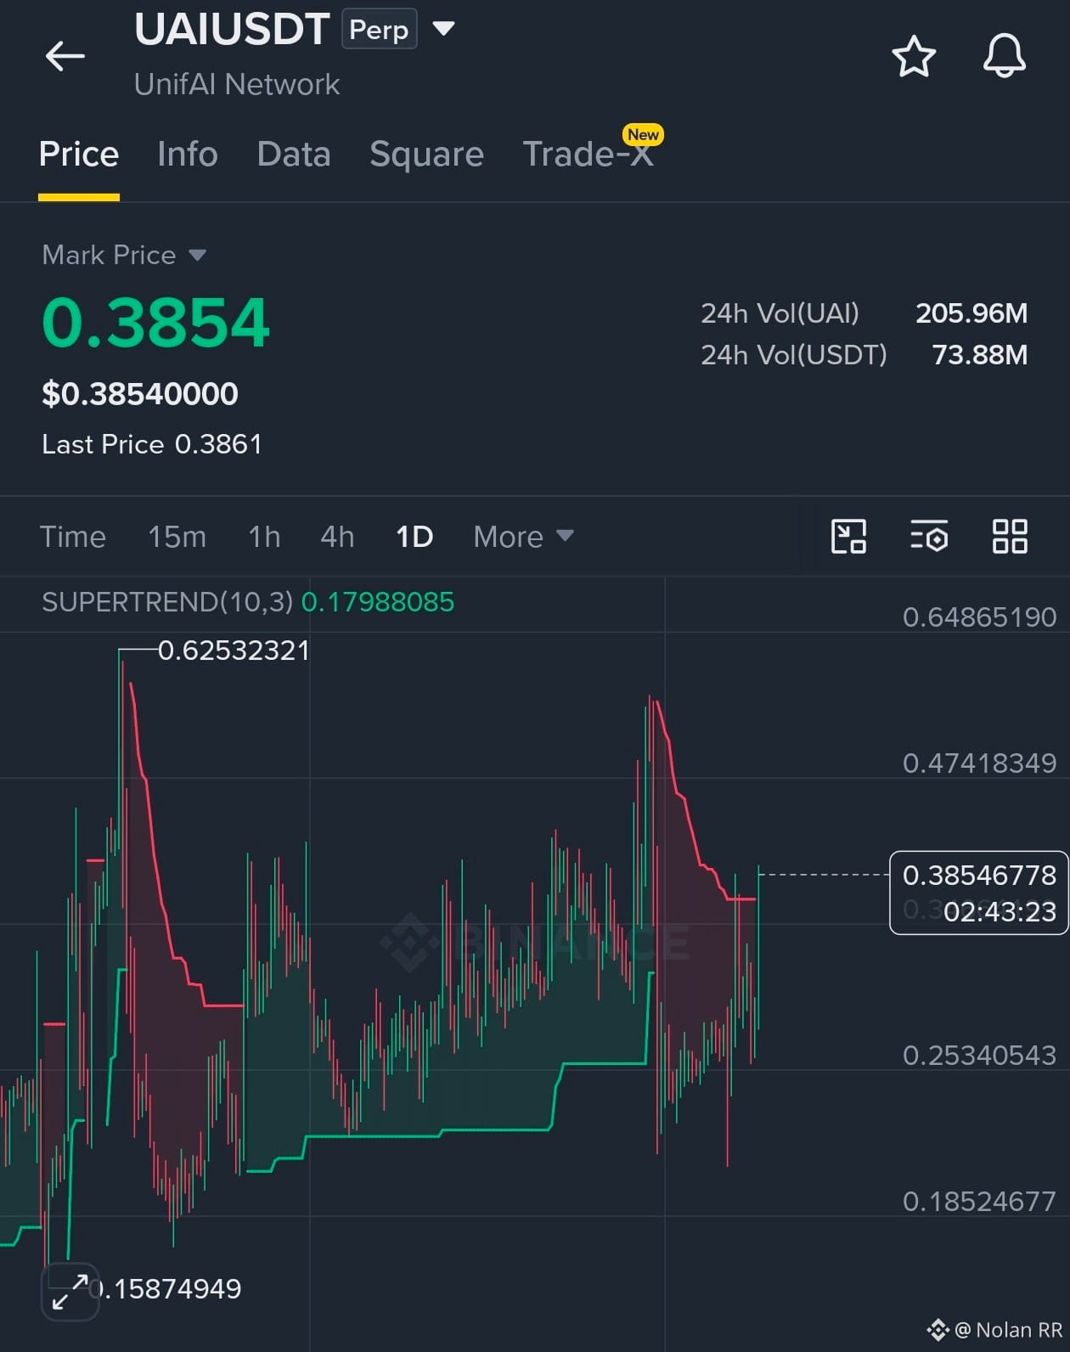Tap the Perp contract type badge
Viewport: 1070px width, 1352px height.
click(379, 29)
